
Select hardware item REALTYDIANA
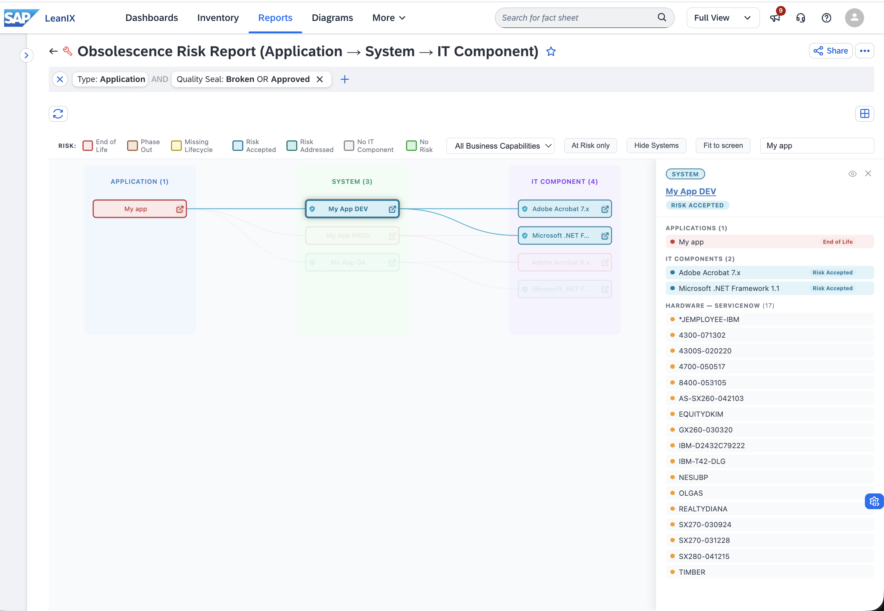tap(770, 509)
